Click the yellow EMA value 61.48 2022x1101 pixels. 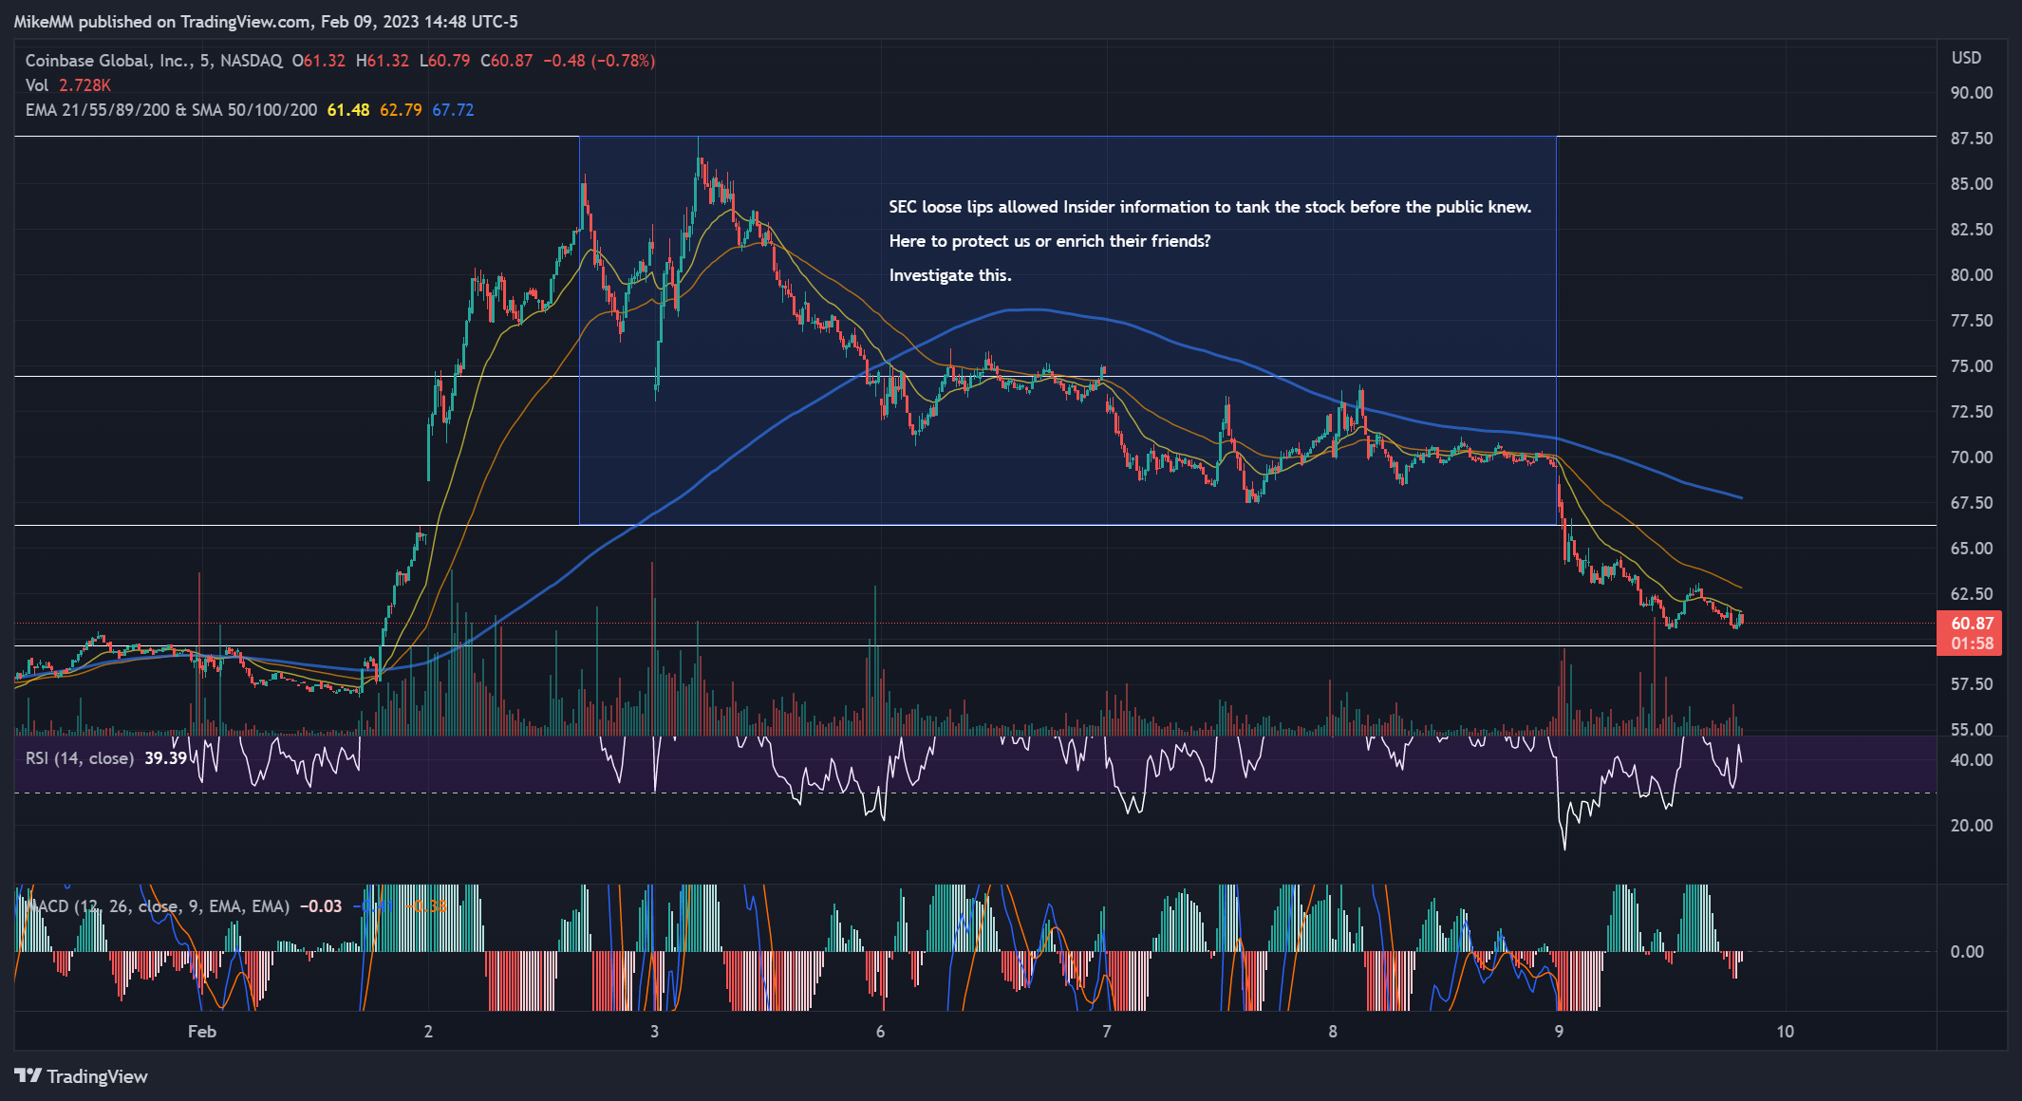coord(348,110)
